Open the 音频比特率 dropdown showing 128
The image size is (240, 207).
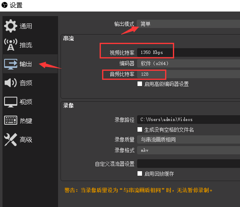pos(189,74)
